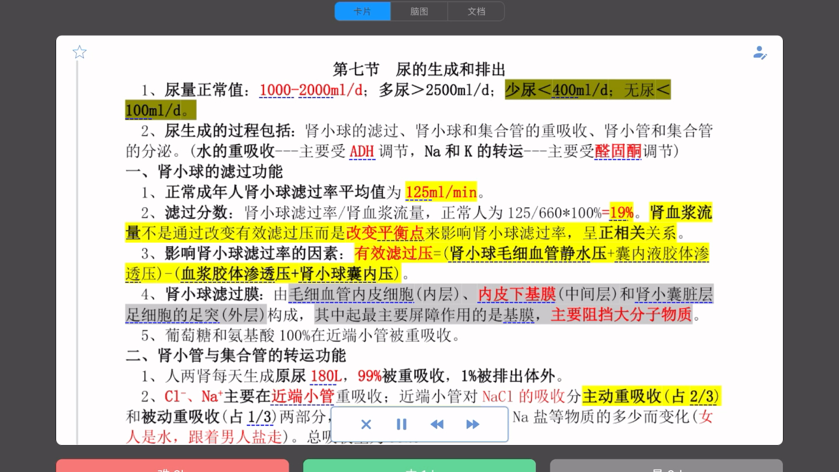This screenshot has height=472, width=839.
Task: Click the red value 180L
Action: [326, 376]
